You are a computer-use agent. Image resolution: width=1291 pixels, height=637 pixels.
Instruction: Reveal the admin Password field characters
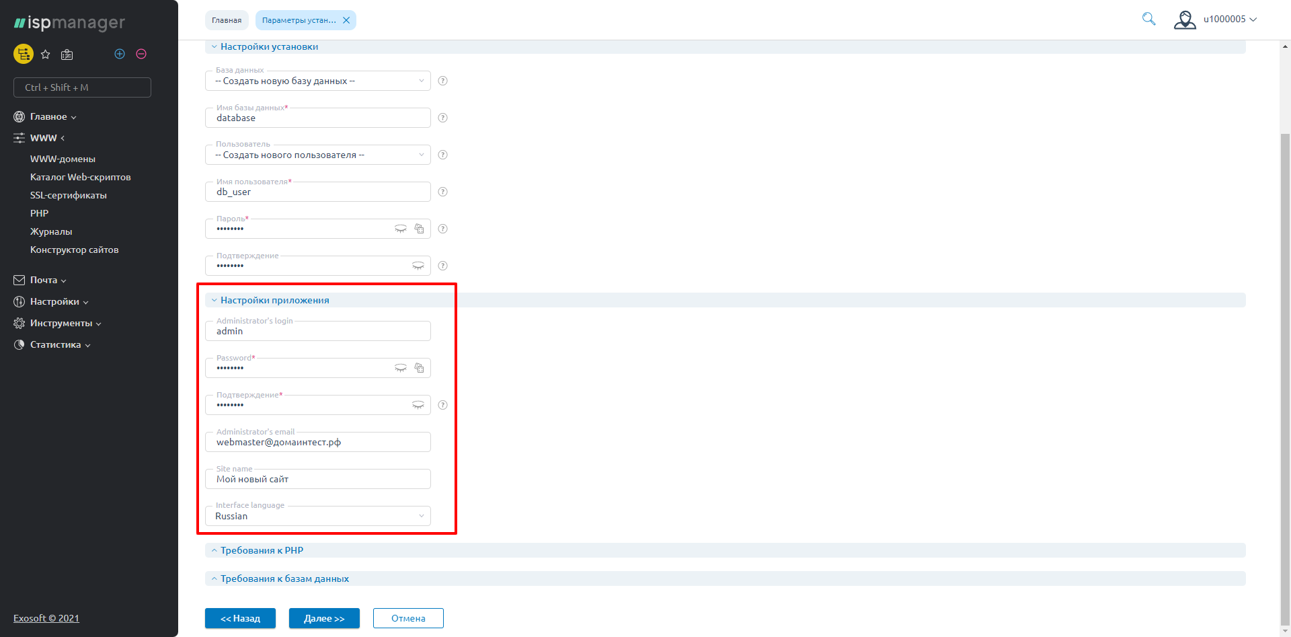tap(401, 368)
